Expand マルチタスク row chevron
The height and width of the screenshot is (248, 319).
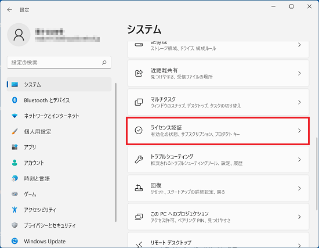(x=299, y=102)
